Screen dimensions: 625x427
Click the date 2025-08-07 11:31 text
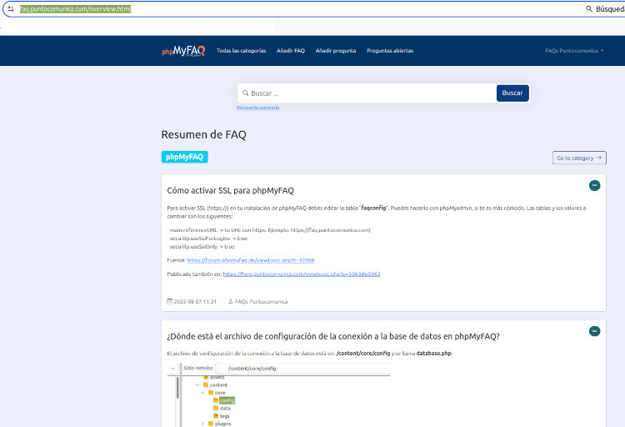(195, 302)
